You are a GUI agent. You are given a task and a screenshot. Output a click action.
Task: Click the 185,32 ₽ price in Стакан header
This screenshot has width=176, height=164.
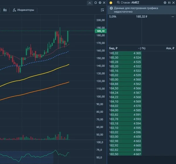point(142,17)
